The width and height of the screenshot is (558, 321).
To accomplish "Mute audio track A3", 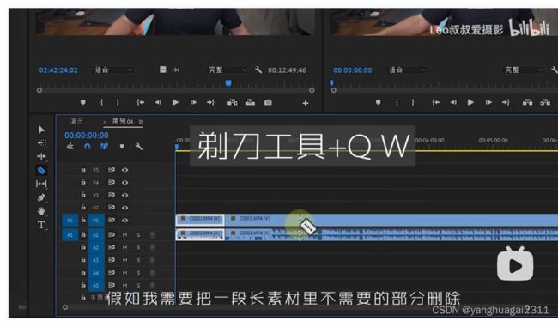I will point(125,260).
